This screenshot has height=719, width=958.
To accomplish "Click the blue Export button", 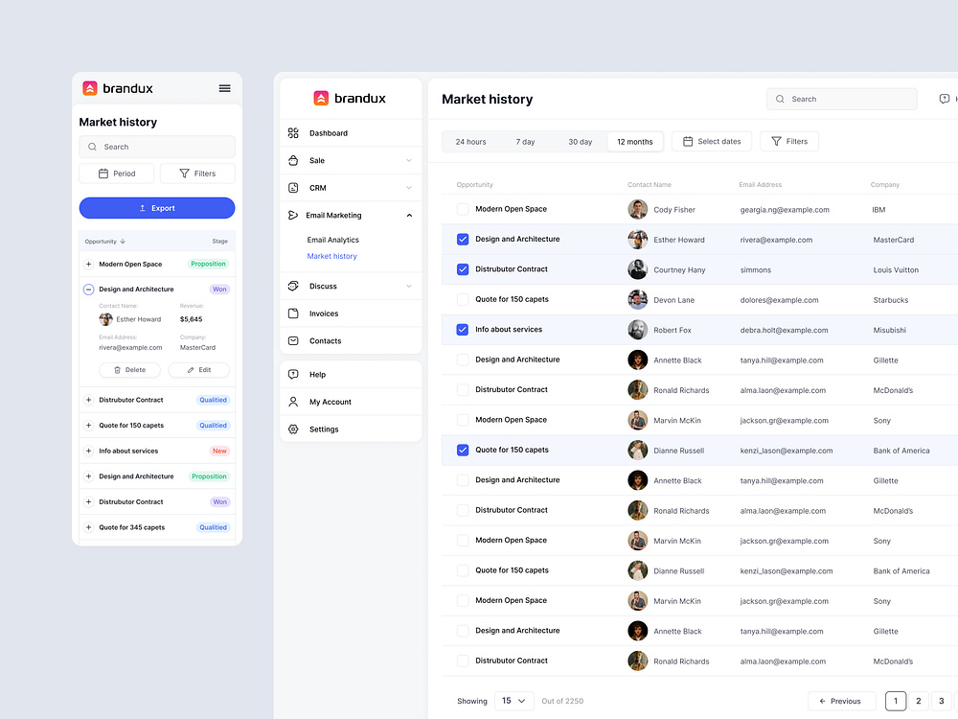I will 157,207.
